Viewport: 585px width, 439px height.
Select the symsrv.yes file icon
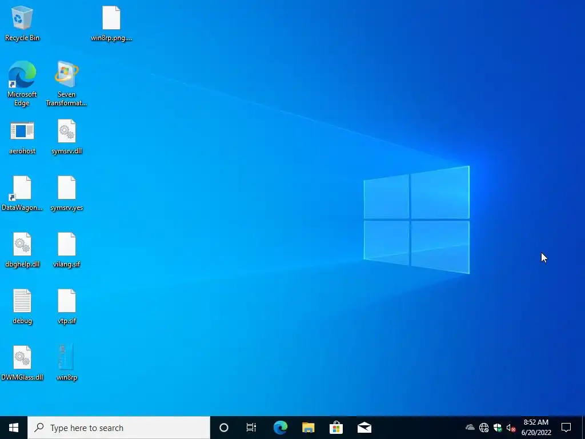(66, 194)
